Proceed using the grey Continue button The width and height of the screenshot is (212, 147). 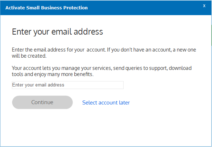(42, 102)
